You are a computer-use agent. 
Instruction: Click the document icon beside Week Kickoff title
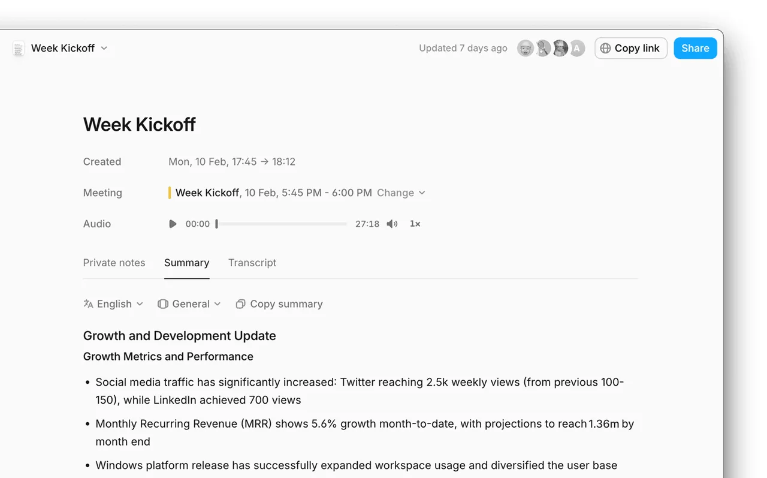pos(19,49)
